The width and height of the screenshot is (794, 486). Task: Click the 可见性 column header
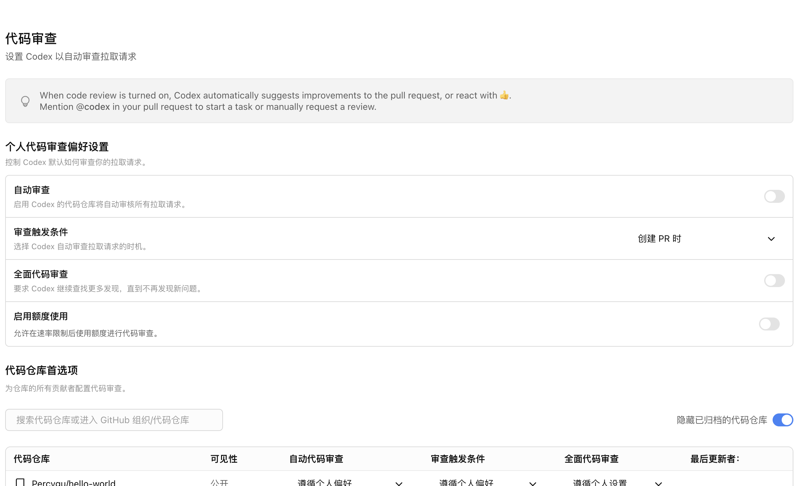point(224,459)
